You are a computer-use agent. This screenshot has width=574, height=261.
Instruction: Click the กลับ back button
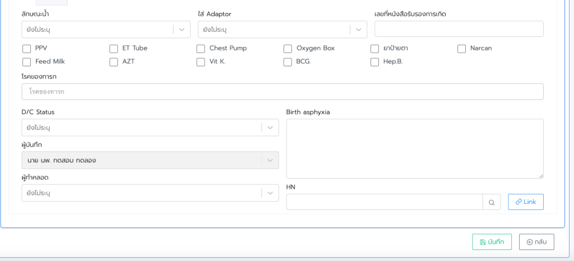[x=536, y=242]
